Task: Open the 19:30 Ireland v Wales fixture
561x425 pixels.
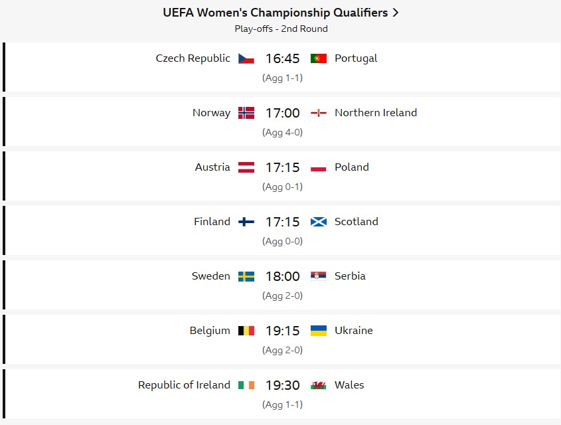Action: pyautogui.click(x=282, y=385)
